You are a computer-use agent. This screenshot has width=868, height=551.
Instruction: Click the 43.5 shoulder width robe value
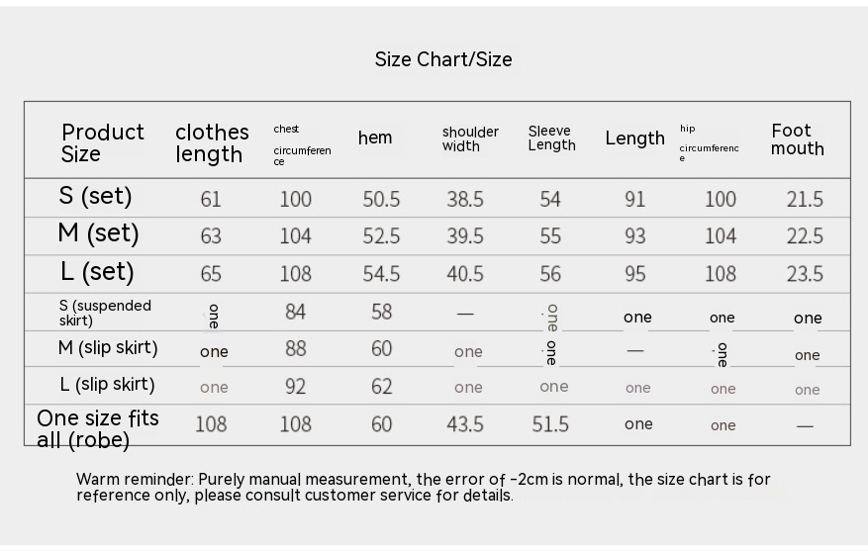pos(464,424)
